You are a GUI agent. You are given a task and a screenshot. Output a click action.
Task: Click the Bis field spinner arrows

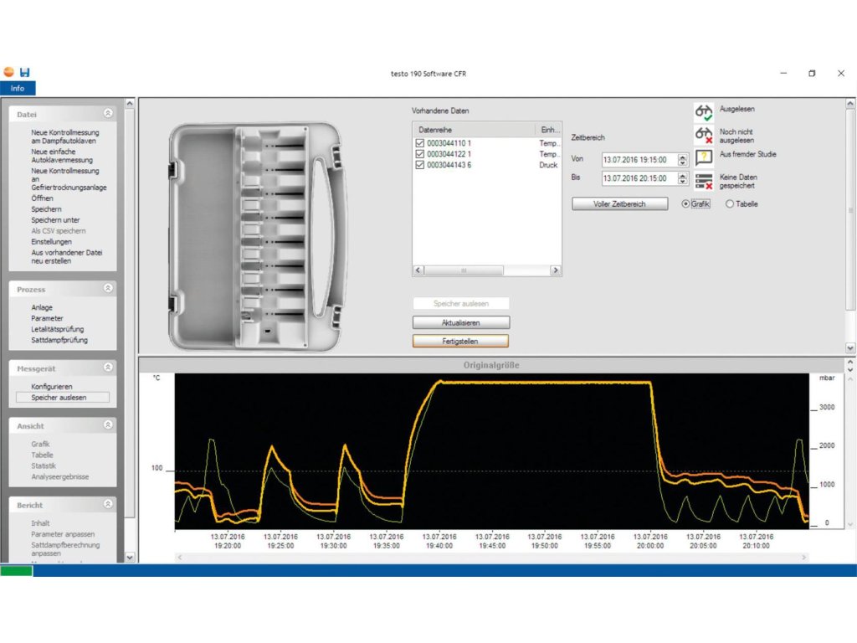coord(682,178)
